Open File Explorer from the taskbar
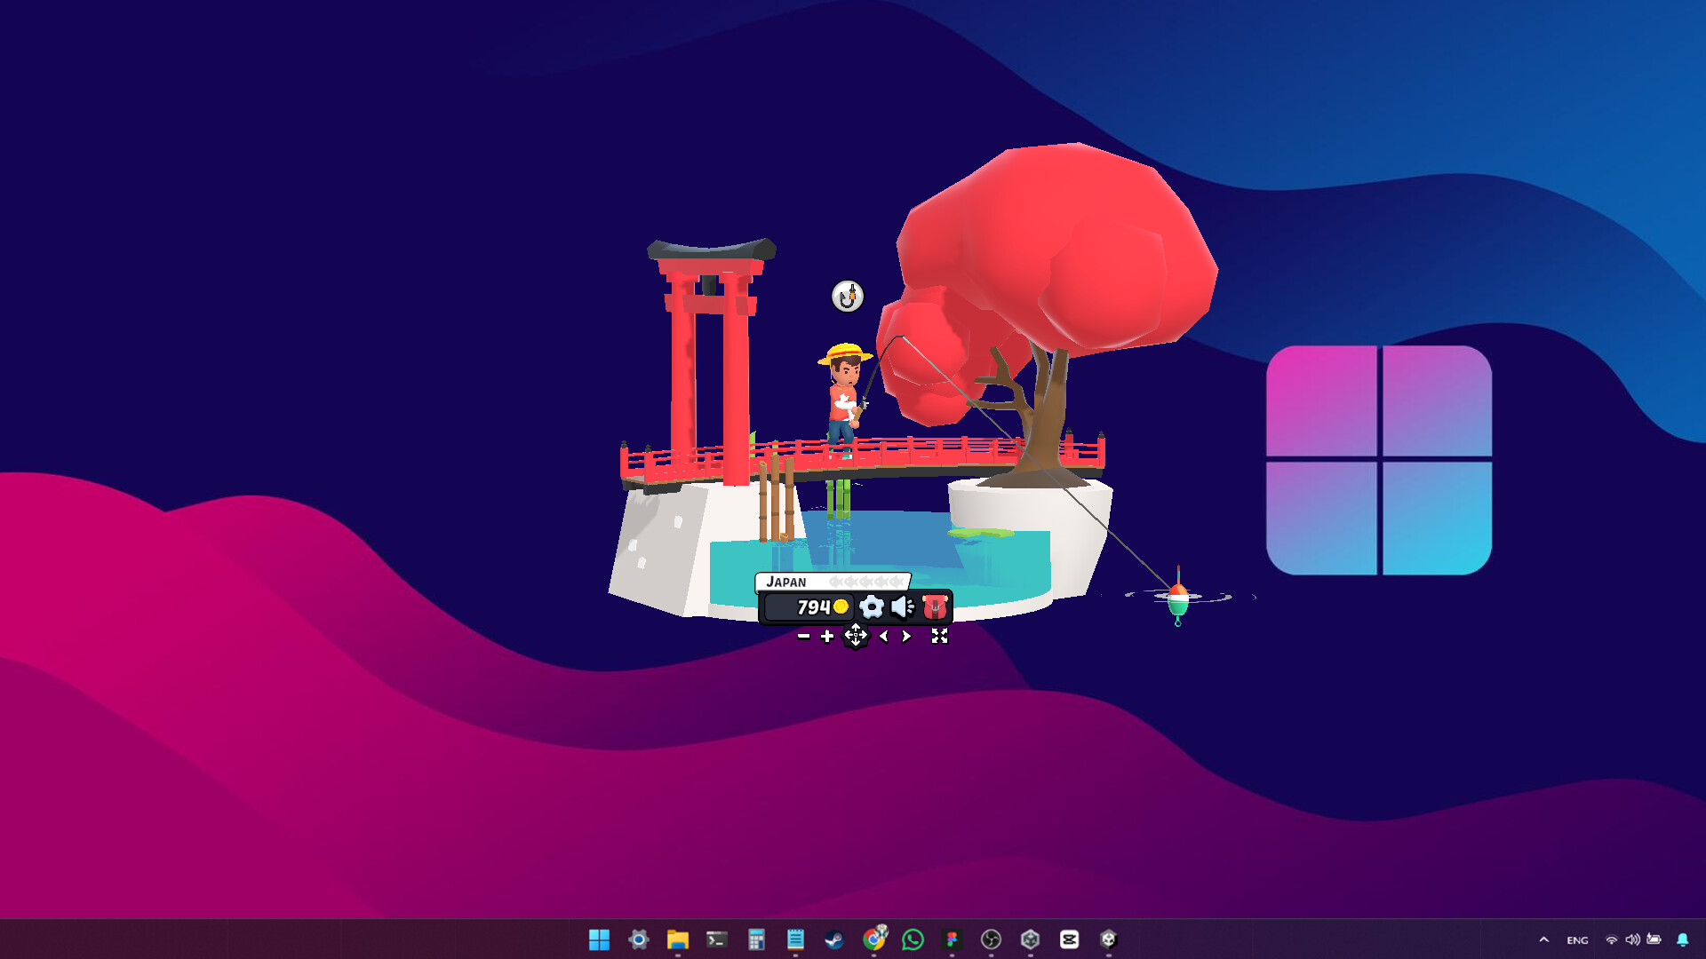The height and width of the screenshot is (959, 1706). click(x=678, y=939)
